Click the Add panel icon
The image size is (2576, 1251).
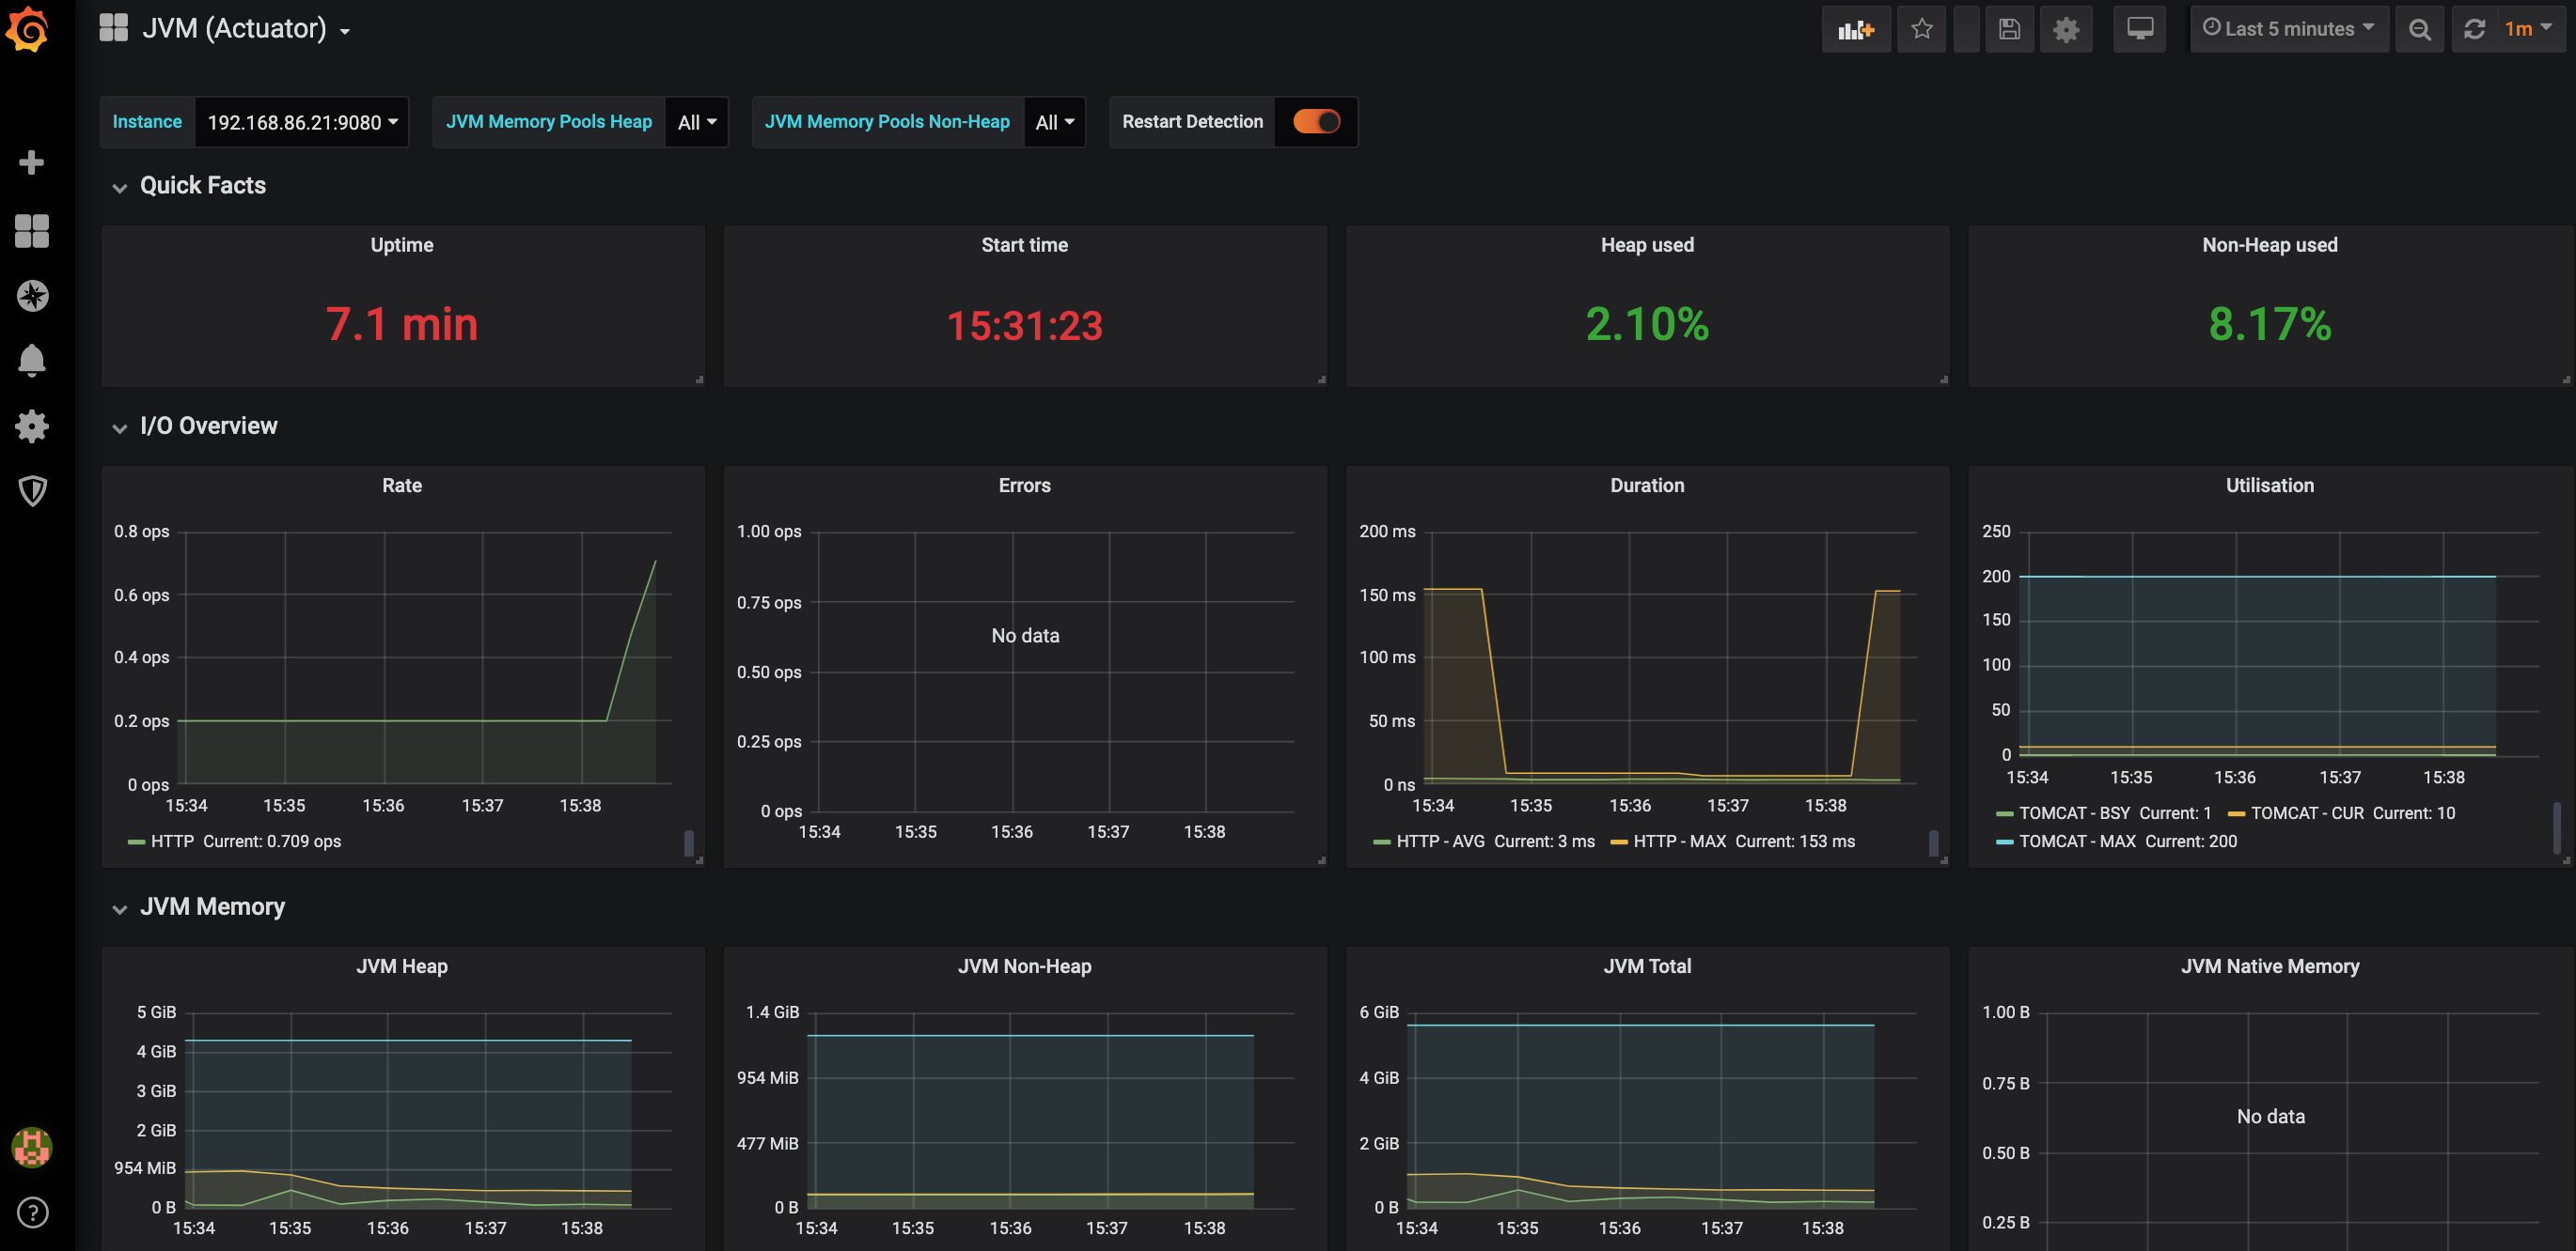point(1855,29)
